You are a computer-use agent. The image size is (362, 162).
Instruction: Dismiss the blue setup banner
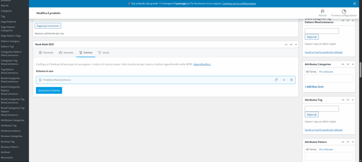tap(355, 4)
